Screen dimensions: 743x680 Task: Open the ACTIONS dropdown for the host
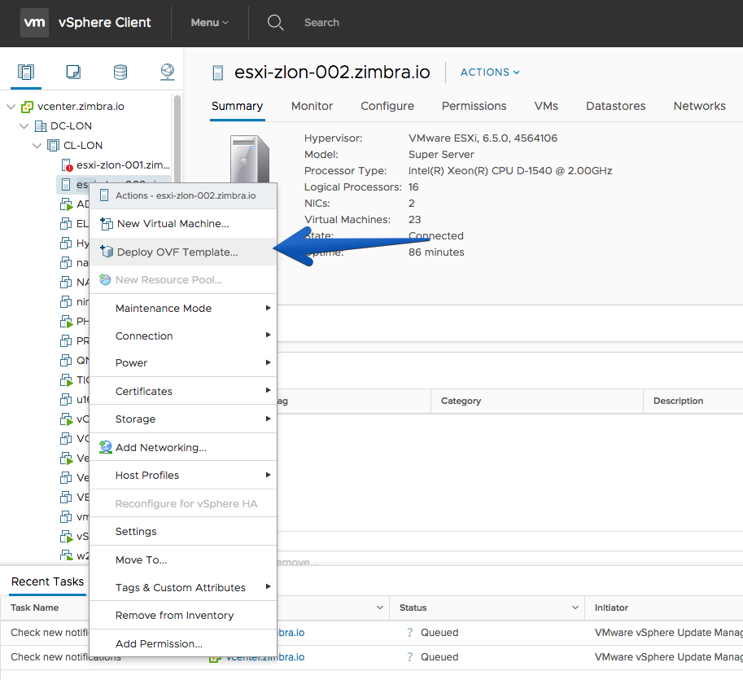pyautogui.click(x=490, y=72)
